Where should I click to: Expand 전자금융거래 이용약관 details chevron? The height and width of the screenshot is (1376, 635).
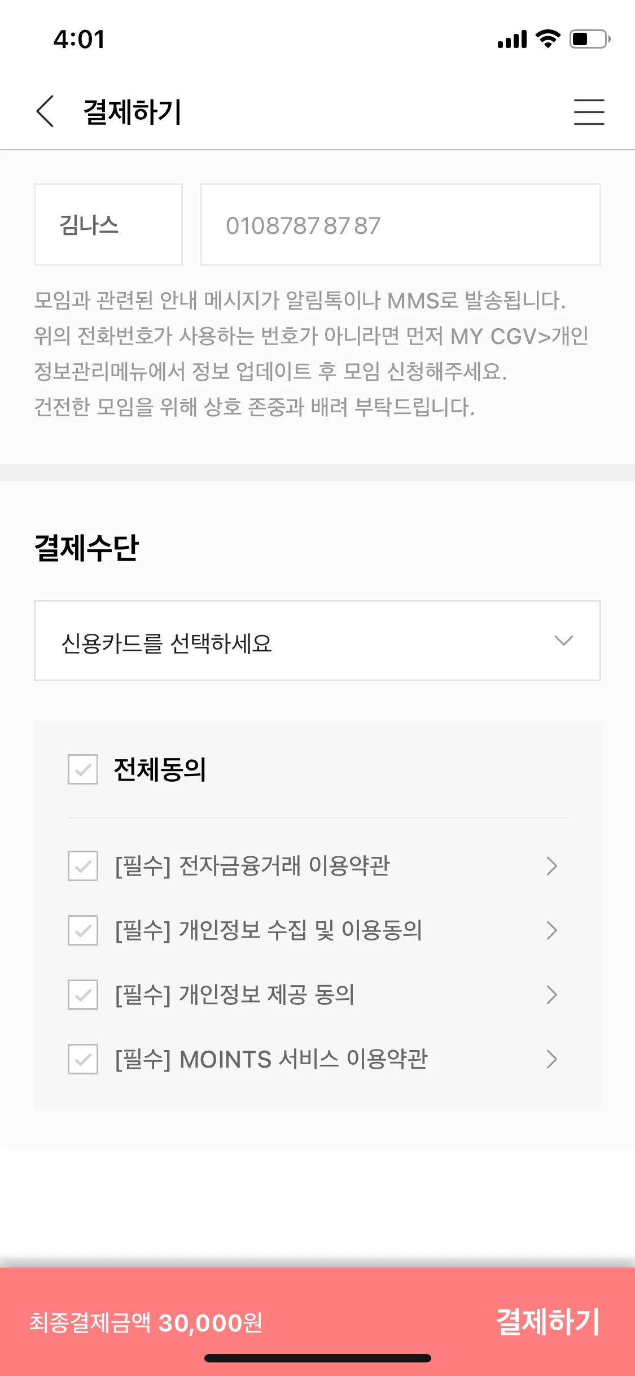point(552,866)
